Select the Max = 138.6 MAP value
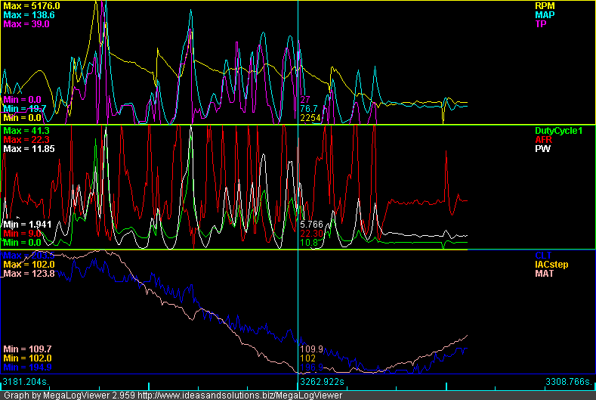The image size is (596, 400). [x=29, y=15]
